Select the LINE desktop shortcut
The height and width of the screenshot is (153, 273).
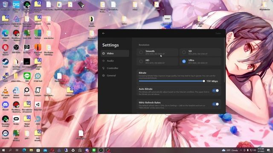tap(27, 77)
